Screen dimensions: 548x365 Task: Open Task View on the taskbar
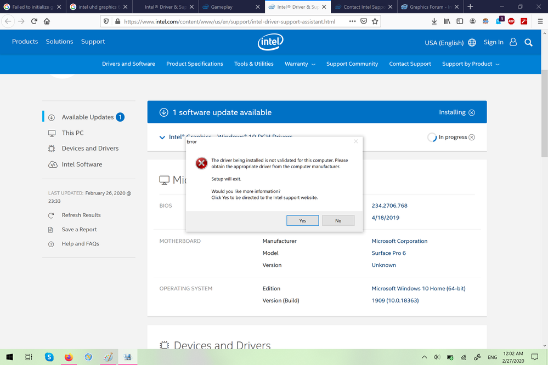tap(29, 357)
